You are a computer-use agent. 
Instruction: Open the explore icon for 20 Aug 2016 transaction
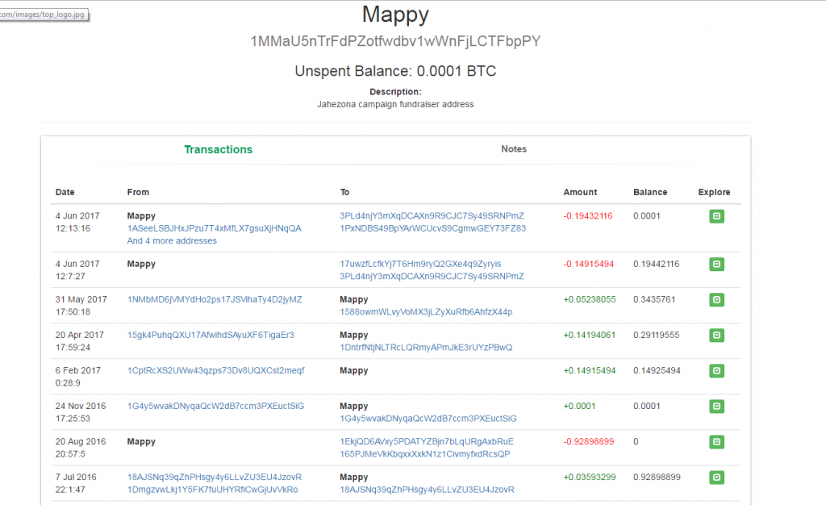pos(715,442)
